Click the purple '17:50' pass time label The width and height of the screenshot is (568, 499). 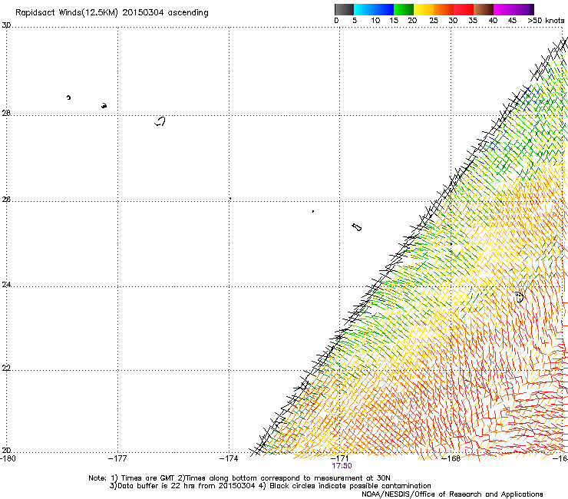point(342,466)
